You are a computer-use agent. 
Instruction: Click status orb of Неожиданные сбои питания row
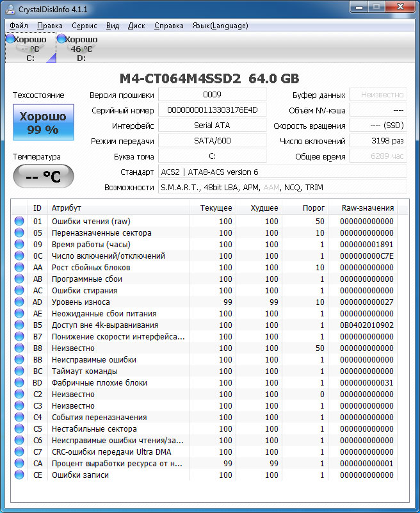point(19,313)
